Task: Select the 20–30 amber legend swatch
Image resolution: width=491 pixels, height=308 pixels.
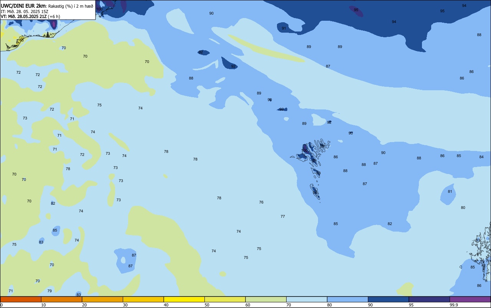Action: 102,299
